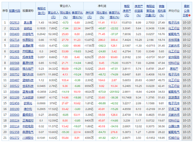The width and height of the screenshot is (194, 142).
Task: Open 旅游酒店 industry link in row 14
Action: coord(174,97)
